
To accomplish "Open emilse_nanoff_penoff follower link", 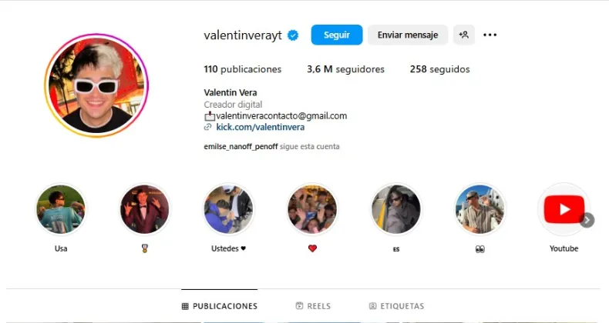I will coord(241,147).
